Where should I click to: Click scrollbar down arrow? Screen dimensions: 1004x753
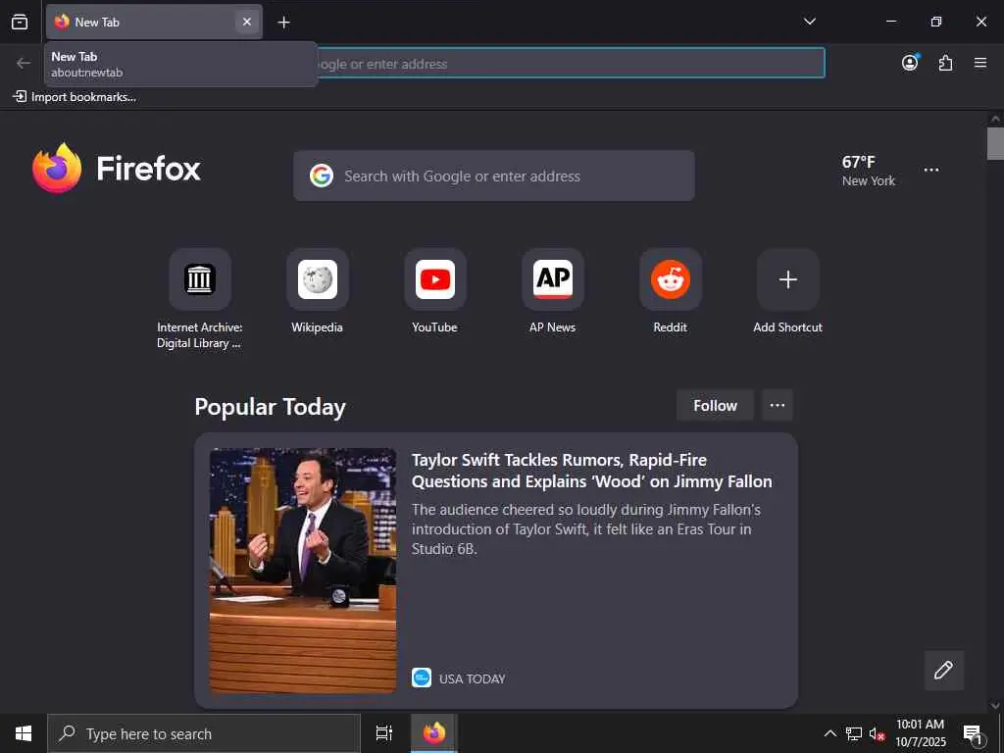tap(995, 706)
